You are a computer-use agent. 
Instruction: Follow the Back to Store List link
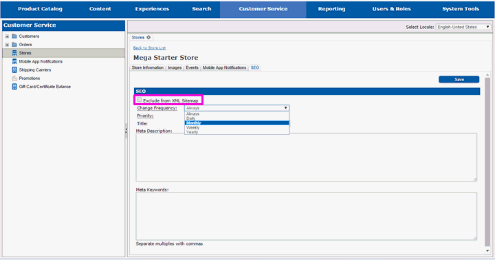tap(149, 48)
